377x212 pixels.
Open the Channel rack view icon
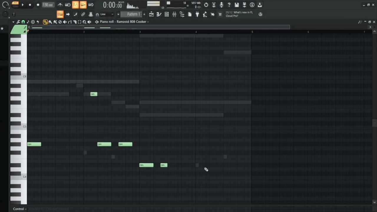[167, 14]
